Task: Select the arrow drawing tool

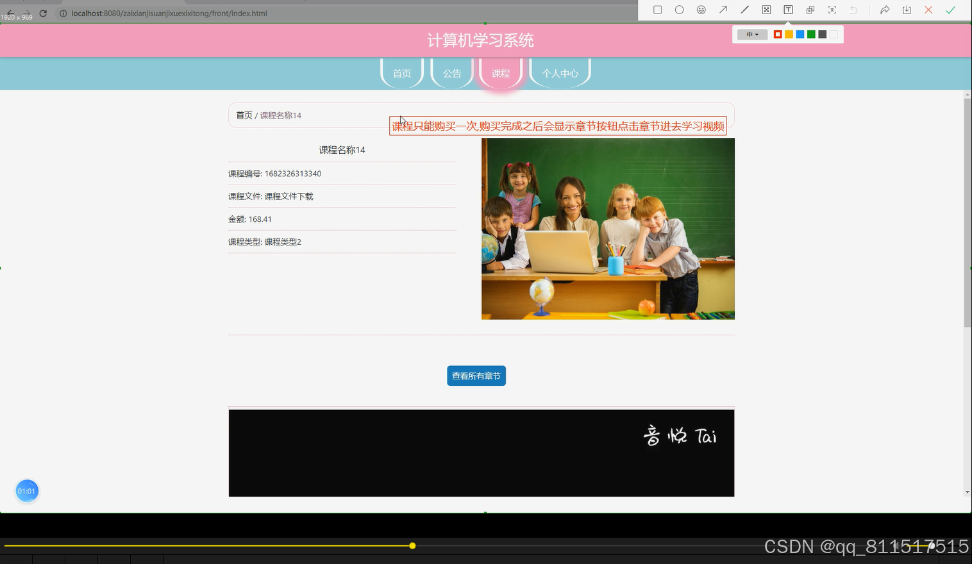Action: (723, 10)
